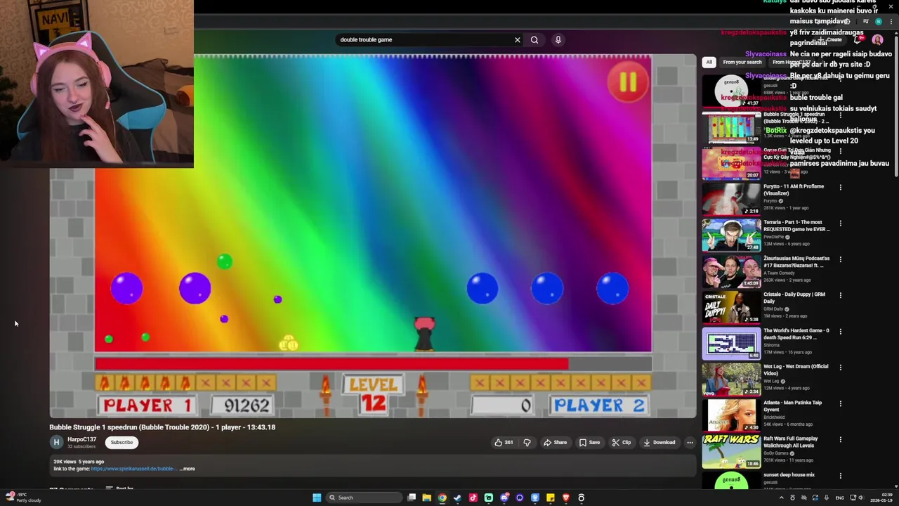Clear the YouTube search box with X

pyautogui.click(x=518, y=40)
